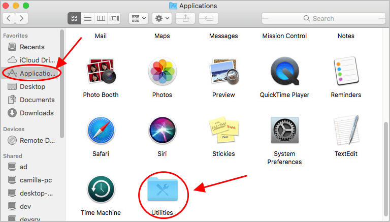
Task: Select the Stickies notes icon
Action: [x=223, y=130]
